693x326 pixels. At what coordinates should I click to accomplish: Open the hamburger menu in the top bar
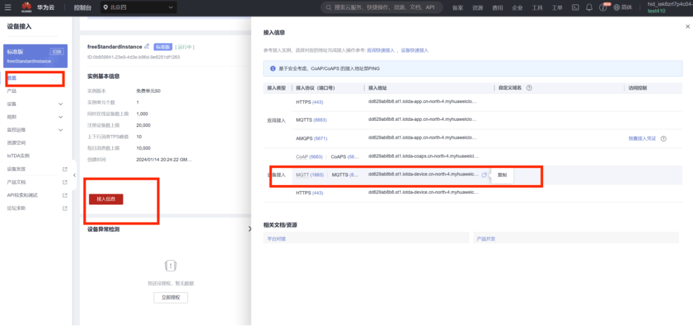pos(8,7)
